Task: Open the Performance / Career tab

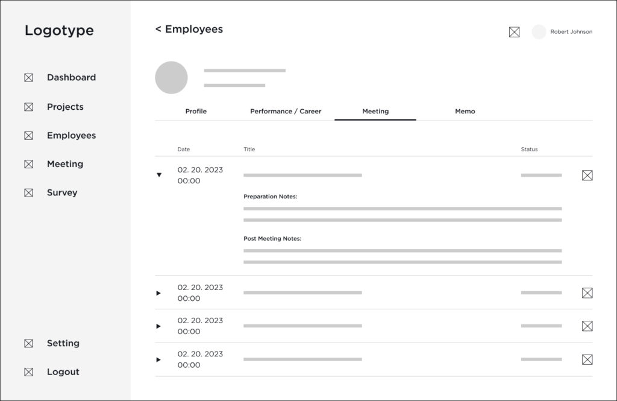Action: 286,112
